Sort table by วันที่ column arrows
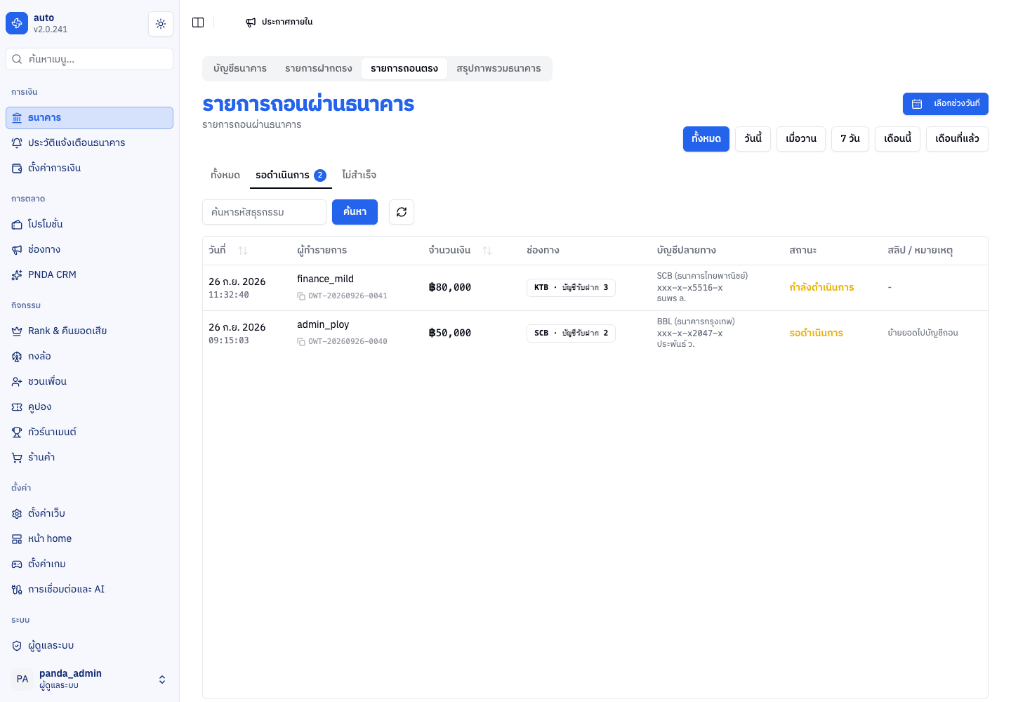The image size is (1011, 702). (x=243, y=251)
